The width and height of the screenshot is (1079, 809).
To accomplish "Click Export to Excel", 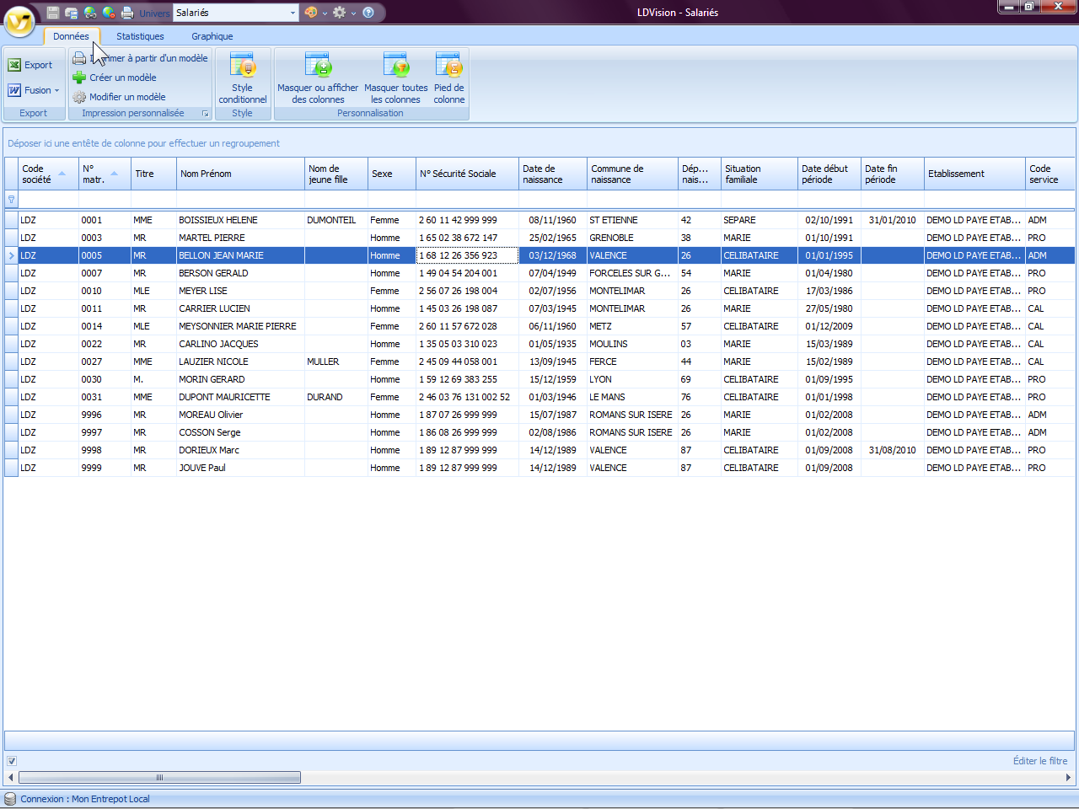I will (30, 65).
